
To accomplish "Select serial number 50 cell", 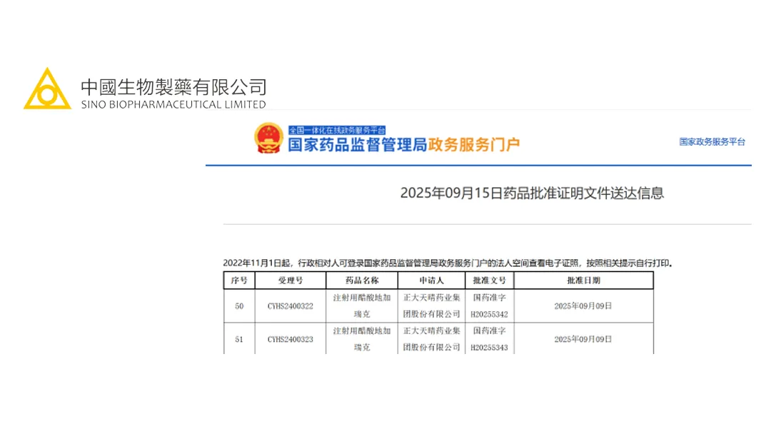I will (238, 306).
